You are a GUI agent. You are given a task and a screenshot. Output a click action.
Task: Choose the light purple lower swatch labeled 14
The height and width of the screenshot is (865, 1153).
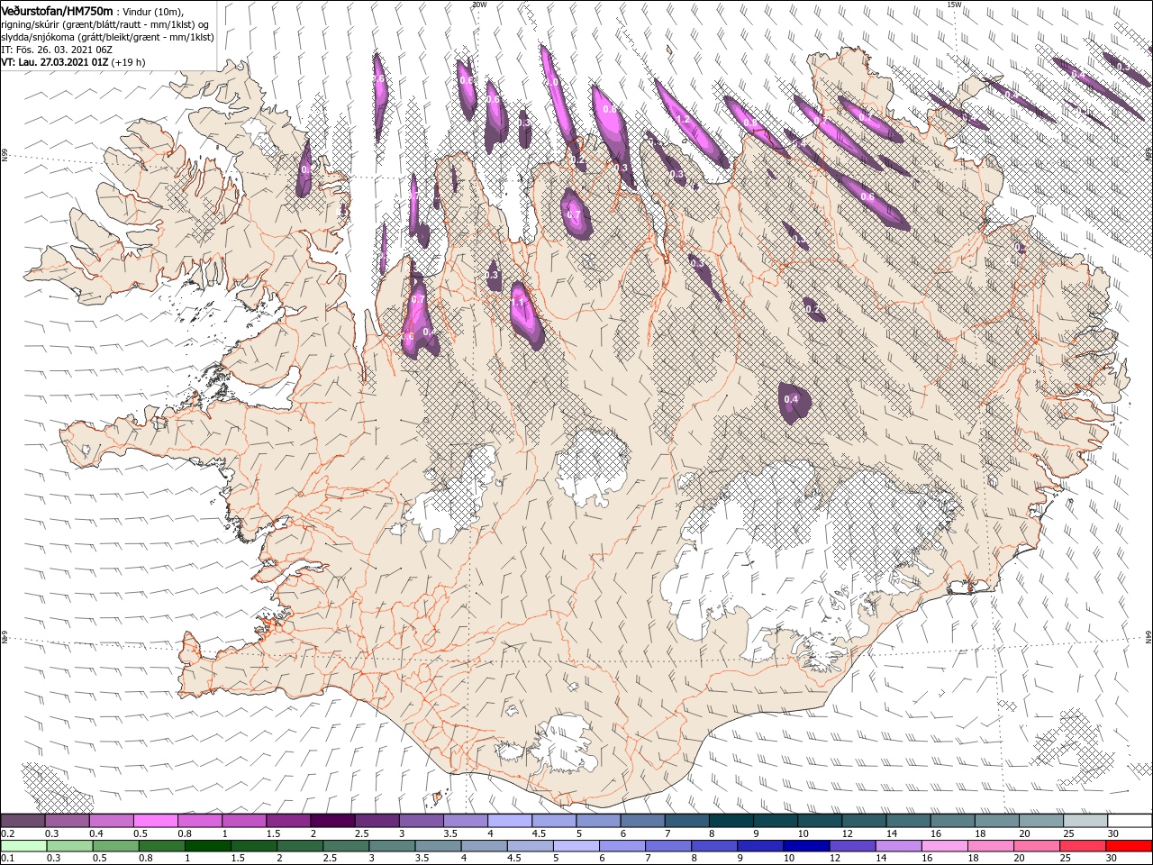point(897,846)
